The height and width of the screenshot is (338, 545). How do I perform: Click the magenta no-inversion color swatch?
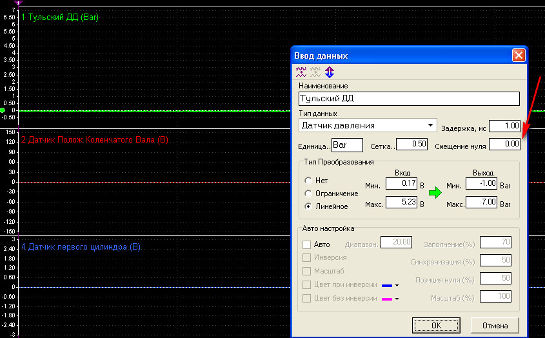(x=387, y=299)
